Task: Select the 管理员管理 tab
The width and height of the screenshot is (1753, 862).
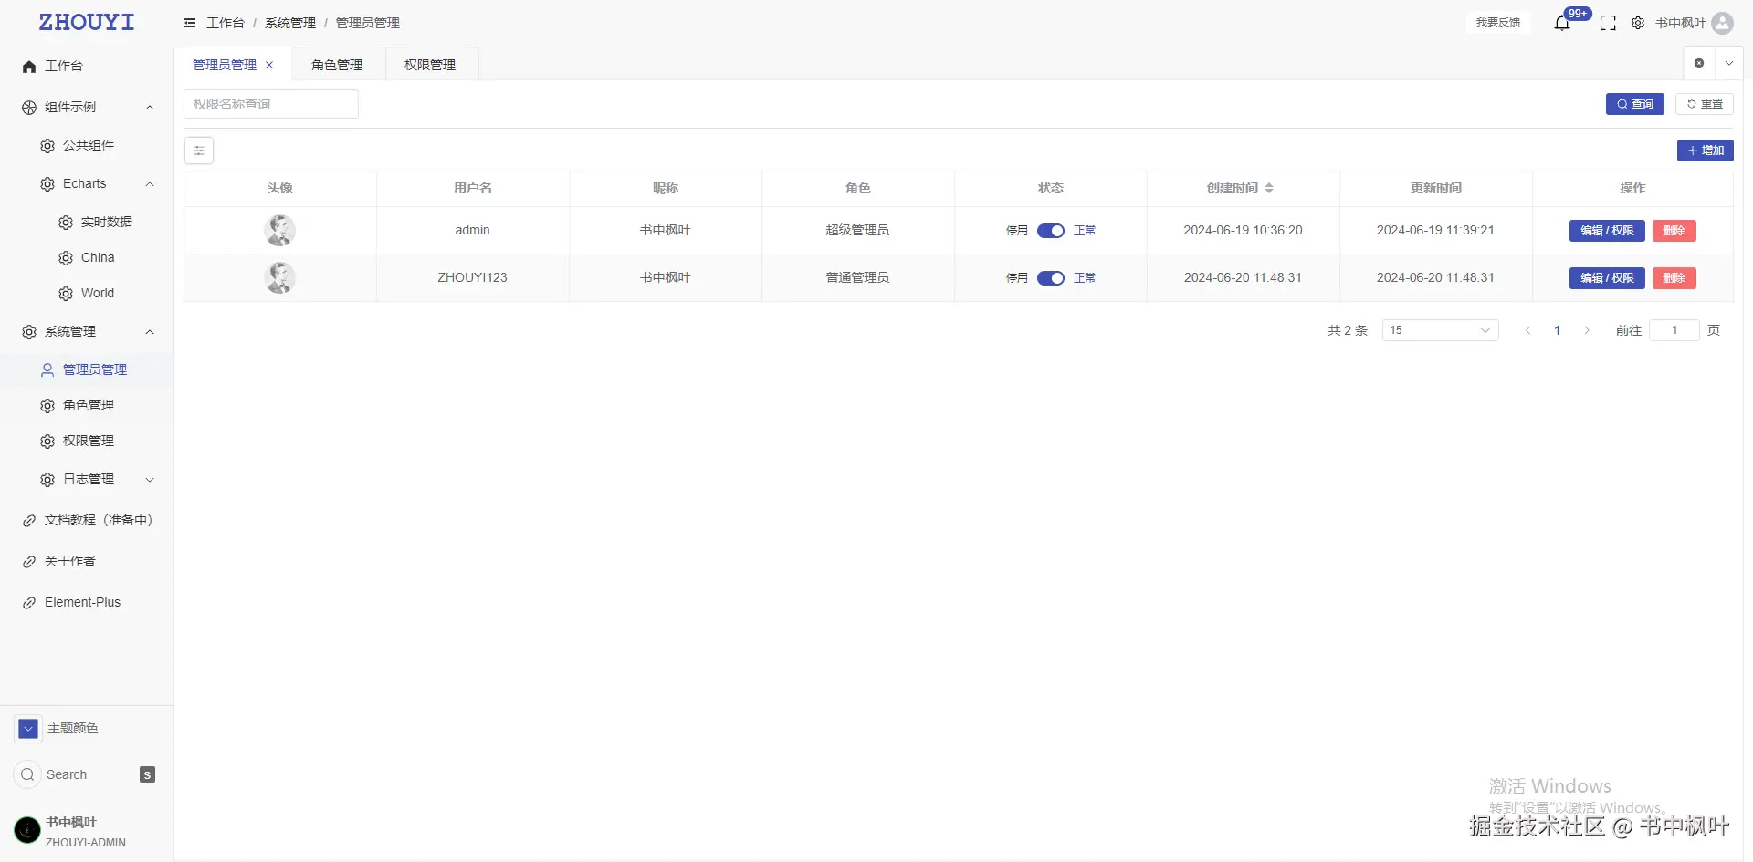Action: pos(225,65)
